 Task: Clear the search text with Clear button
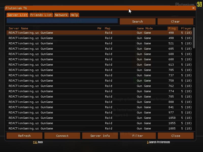(x=175, y=22)
